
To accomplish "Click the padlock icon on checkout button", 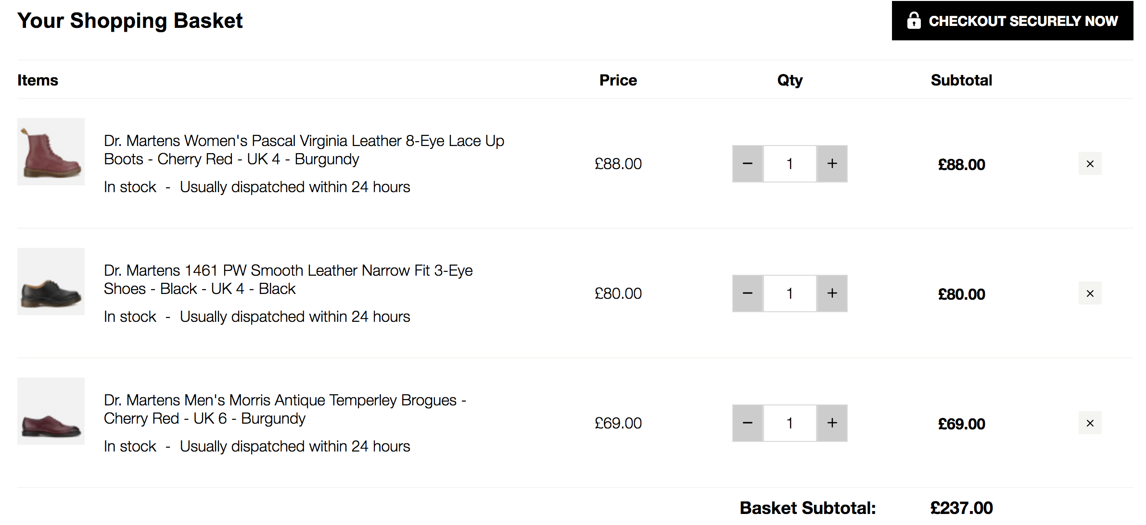I will [914, 21].
